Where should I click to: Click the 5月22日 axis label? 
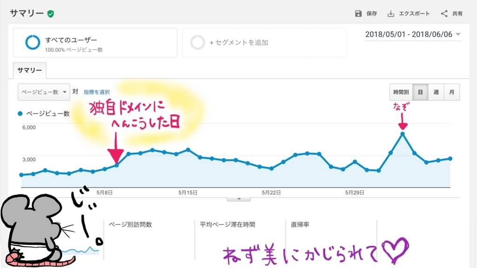click(x=271, y=193)
